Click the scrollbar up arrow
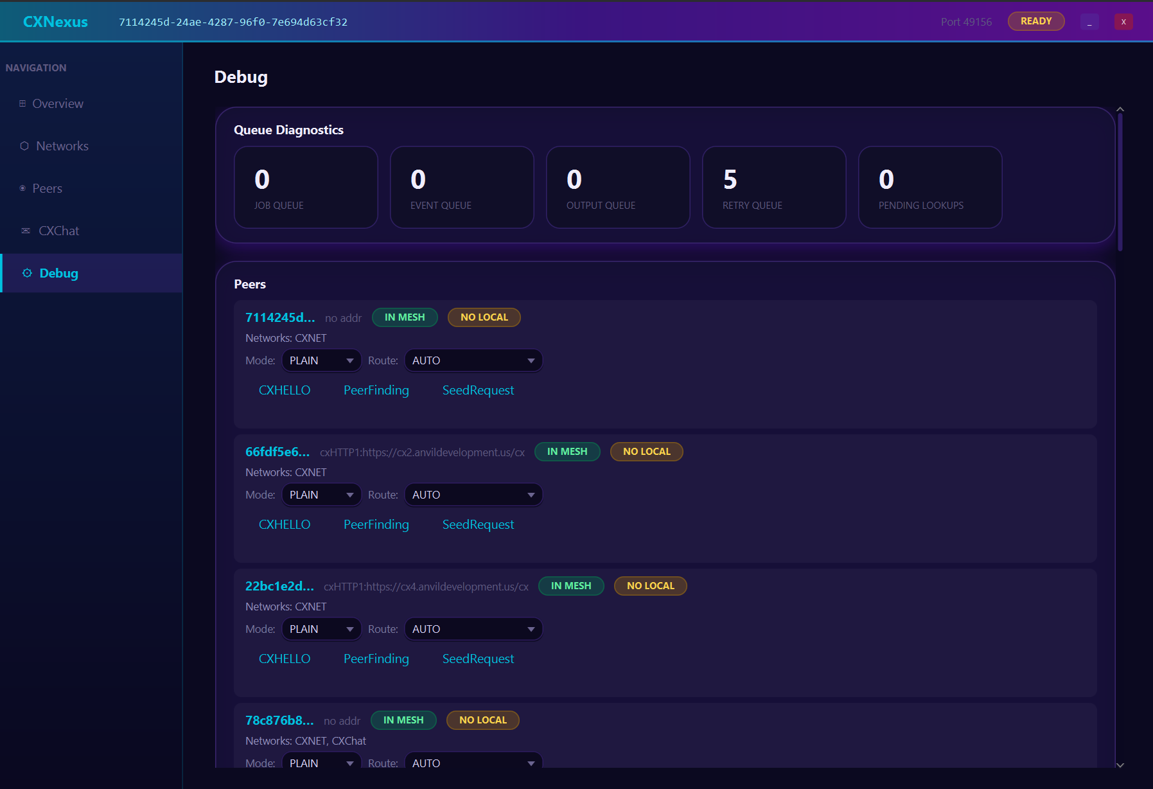1153x789 pixels. pos(1120,109)
